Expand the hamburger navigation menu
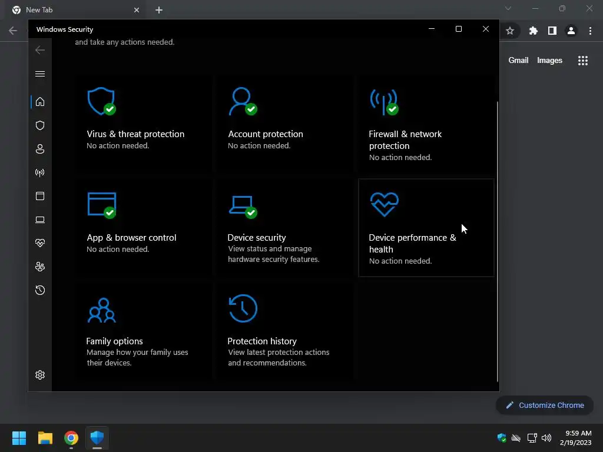Screen dimensions: 603x452 40,74
